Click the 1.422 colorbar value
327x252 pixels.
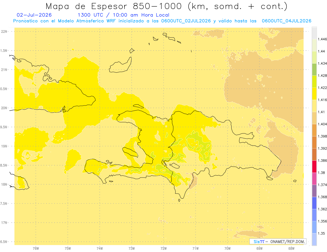point(322,88)
